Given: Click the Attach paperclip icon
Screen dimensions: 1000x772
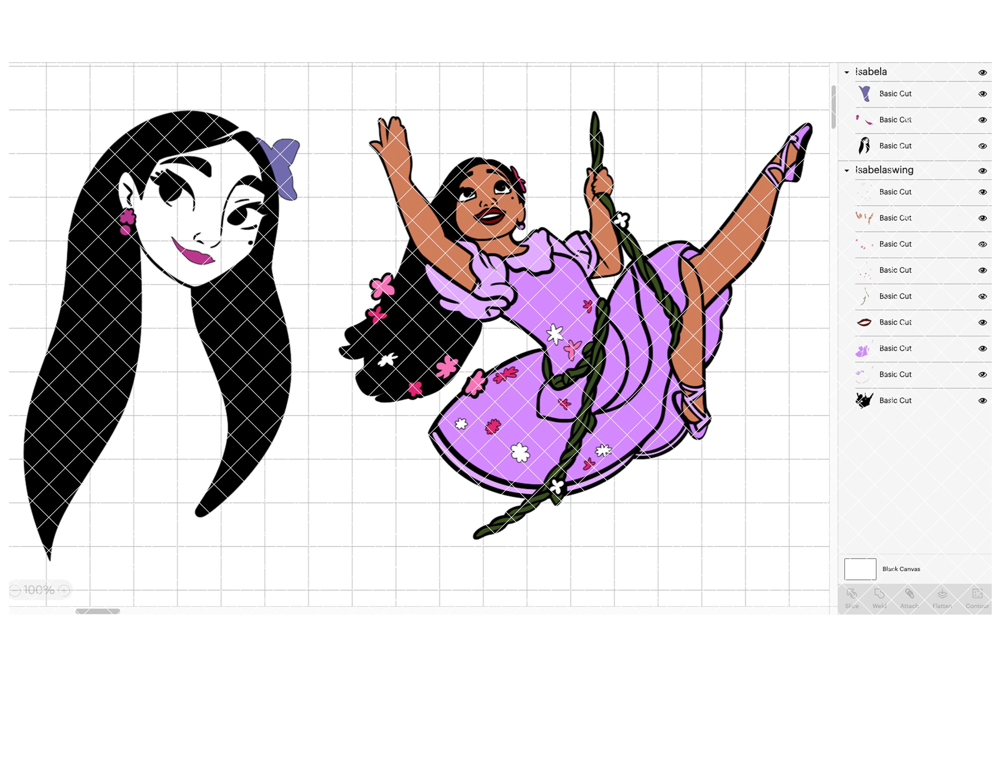Looking at the screenshot, I should click(909, 593).
